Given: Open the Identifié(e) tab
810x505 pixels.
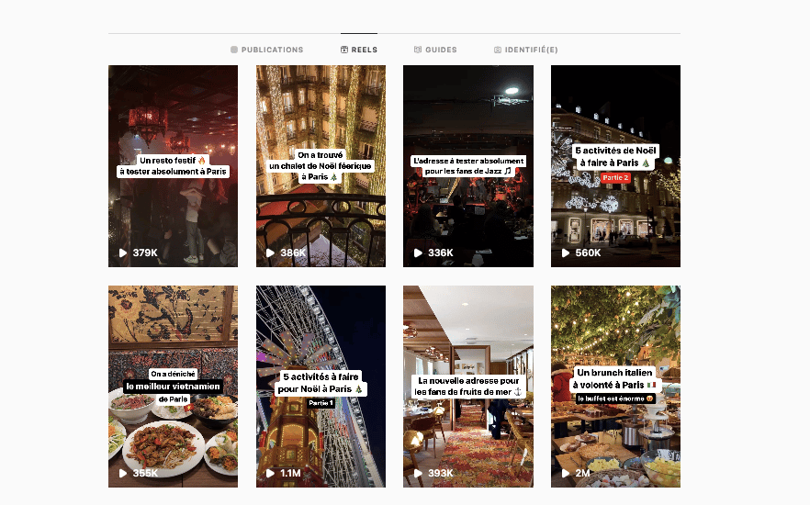Looking at the screenshot, I should coord(525,50).
